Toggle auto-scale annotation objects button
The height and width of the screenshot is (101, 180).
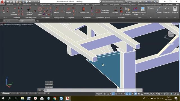click(x=139, y=94)
